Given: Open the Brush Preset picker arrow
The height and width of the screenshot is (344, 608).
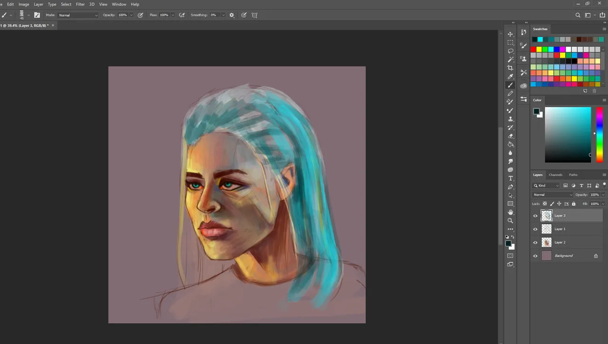Looking at the screenshot, I should tap(28, 15).
